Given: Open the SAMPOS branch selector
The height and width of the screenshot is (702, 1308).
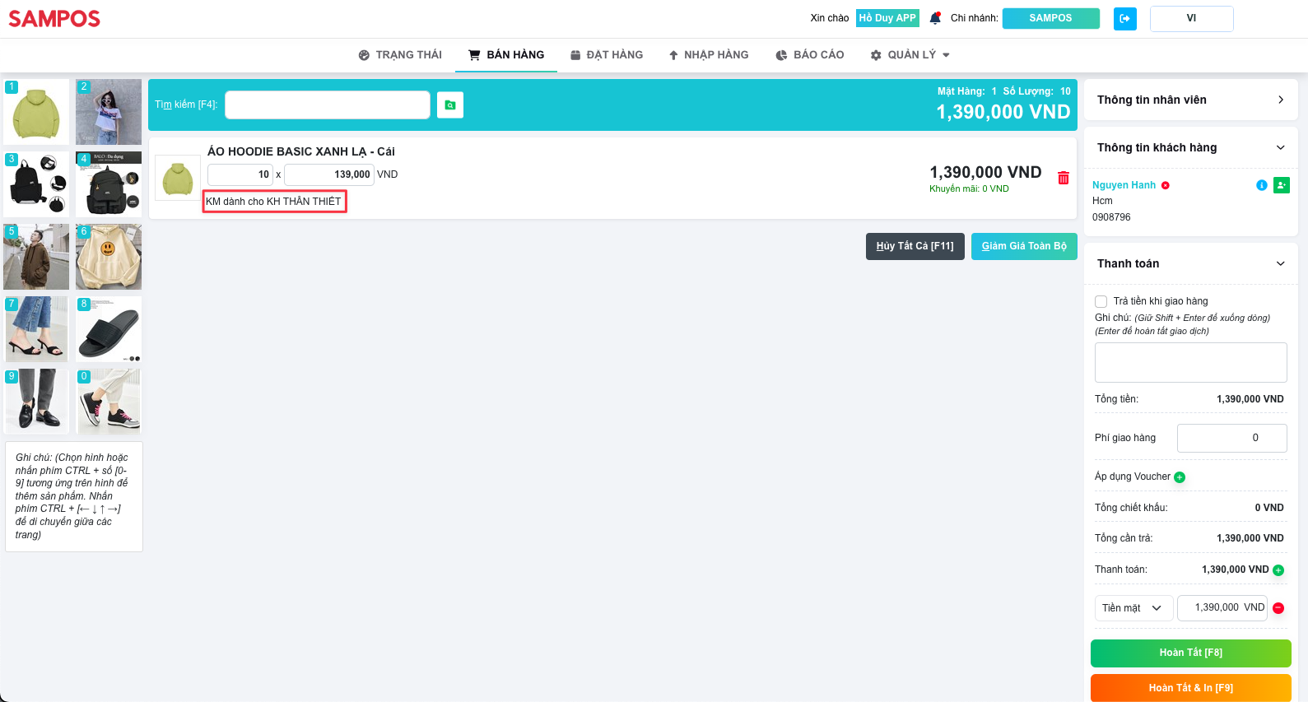Looking at the screenshot, I should click(1050, 18).
